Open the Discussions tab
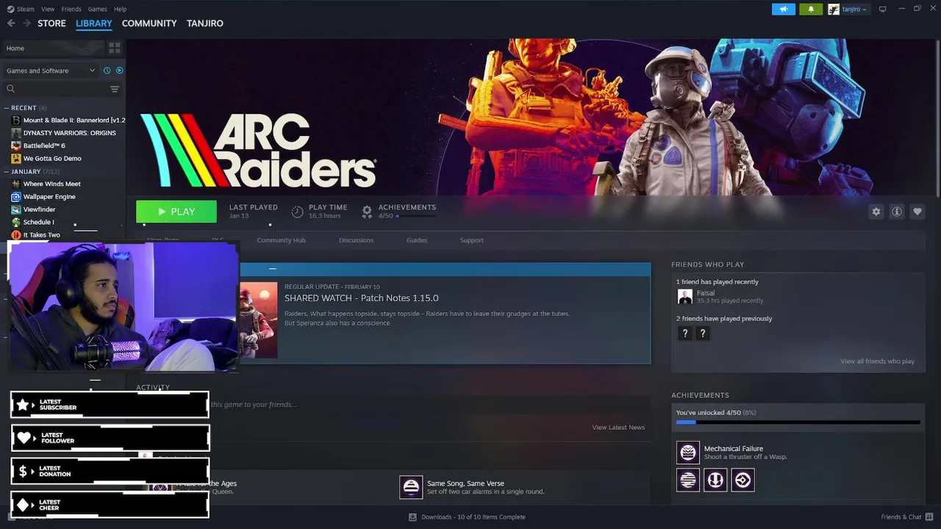 [356, 240]
